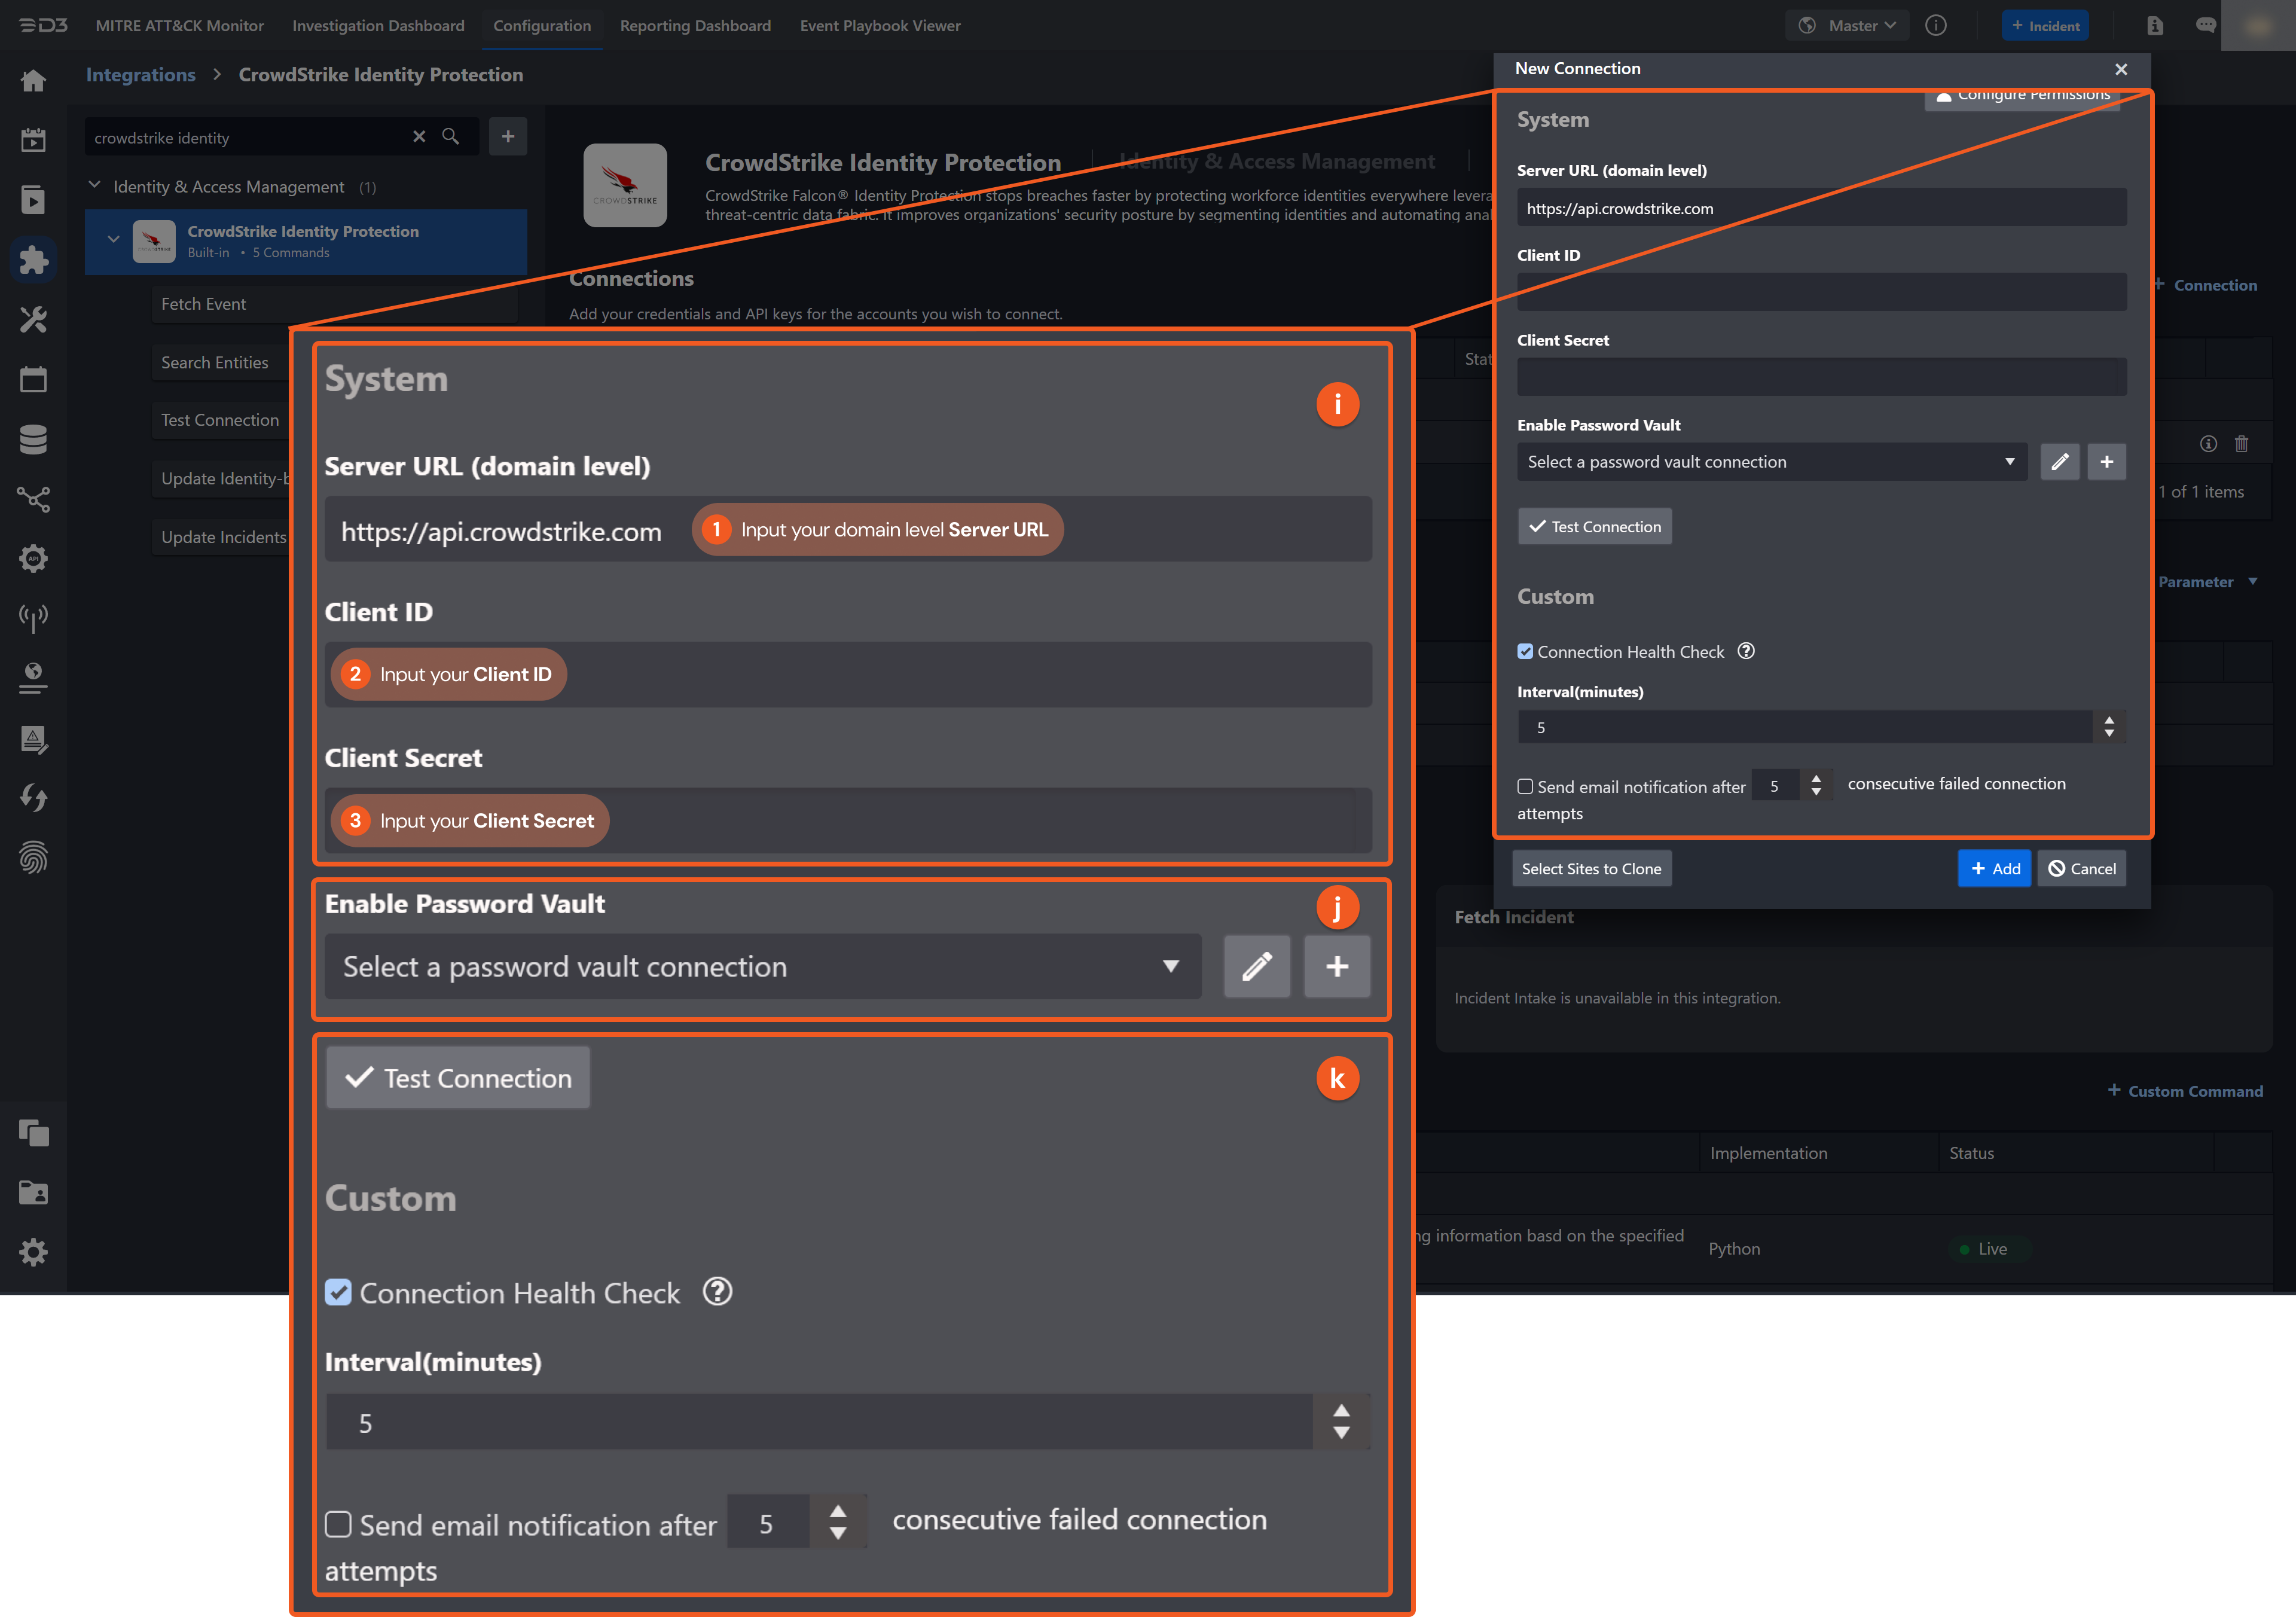
Task: Click the Test Connection button in dialog
Action: point(1594,527)
